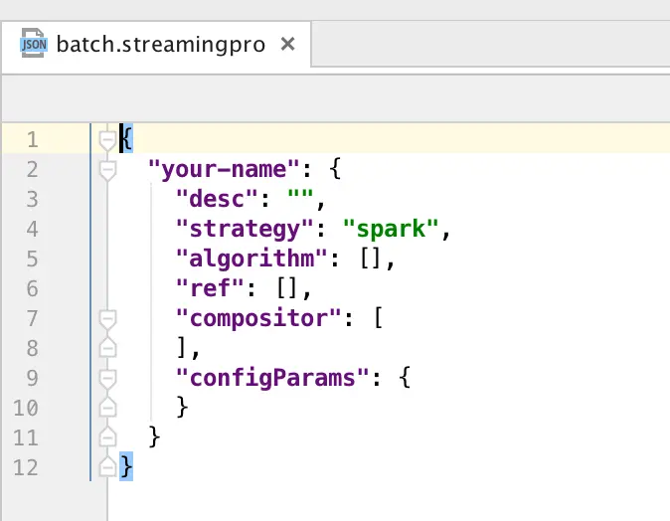
Task: Close the batch.streamingpro tab
Action: click(x=287, y=44)
